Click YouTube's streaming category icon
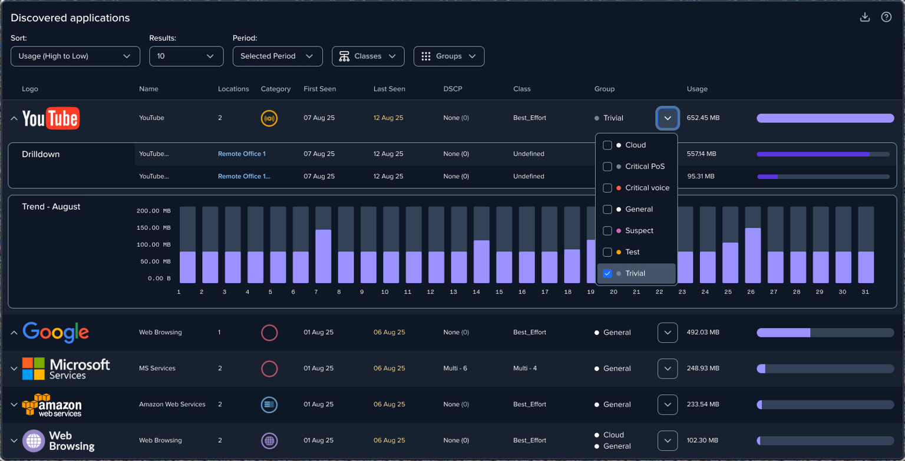 [x=270, y=118]
